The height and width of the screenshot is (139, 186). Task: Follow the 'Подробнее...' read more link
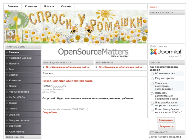[x=51, y=112]
